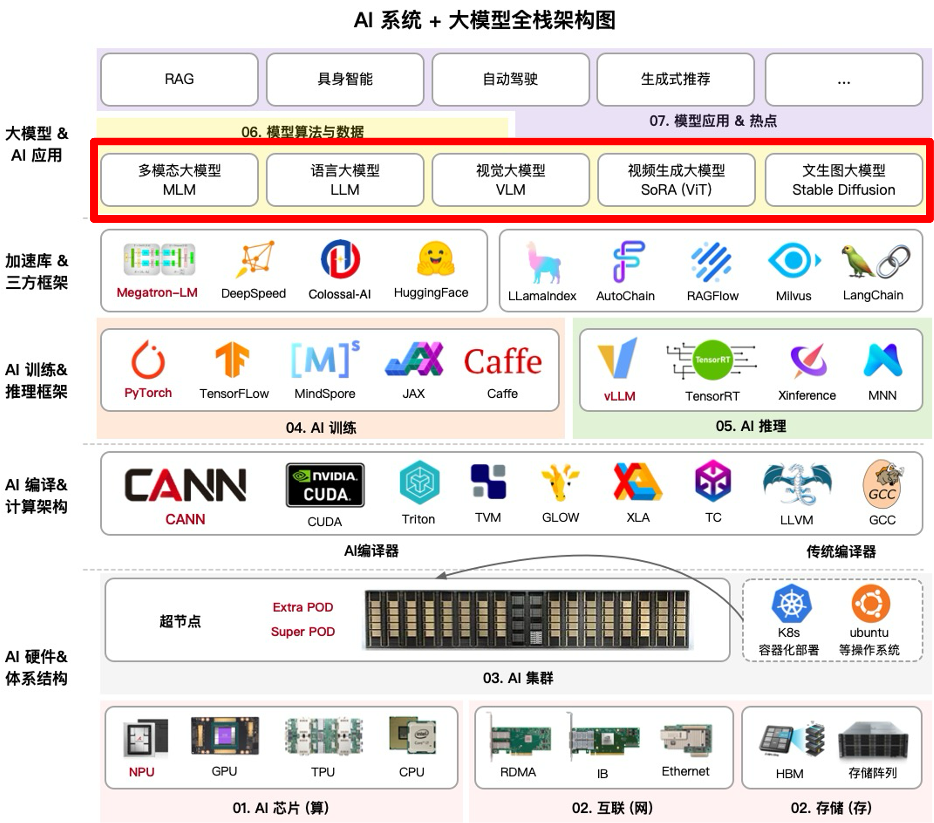934x823 pixels.
Task: Select the 自动驾驶 application box
Action: (x=511, y=79)
